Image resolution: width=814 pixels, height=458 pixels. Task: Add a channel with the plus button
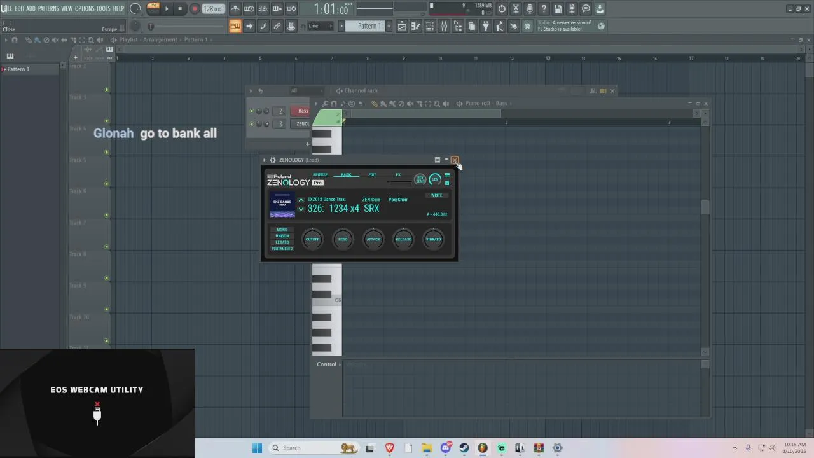307,144
